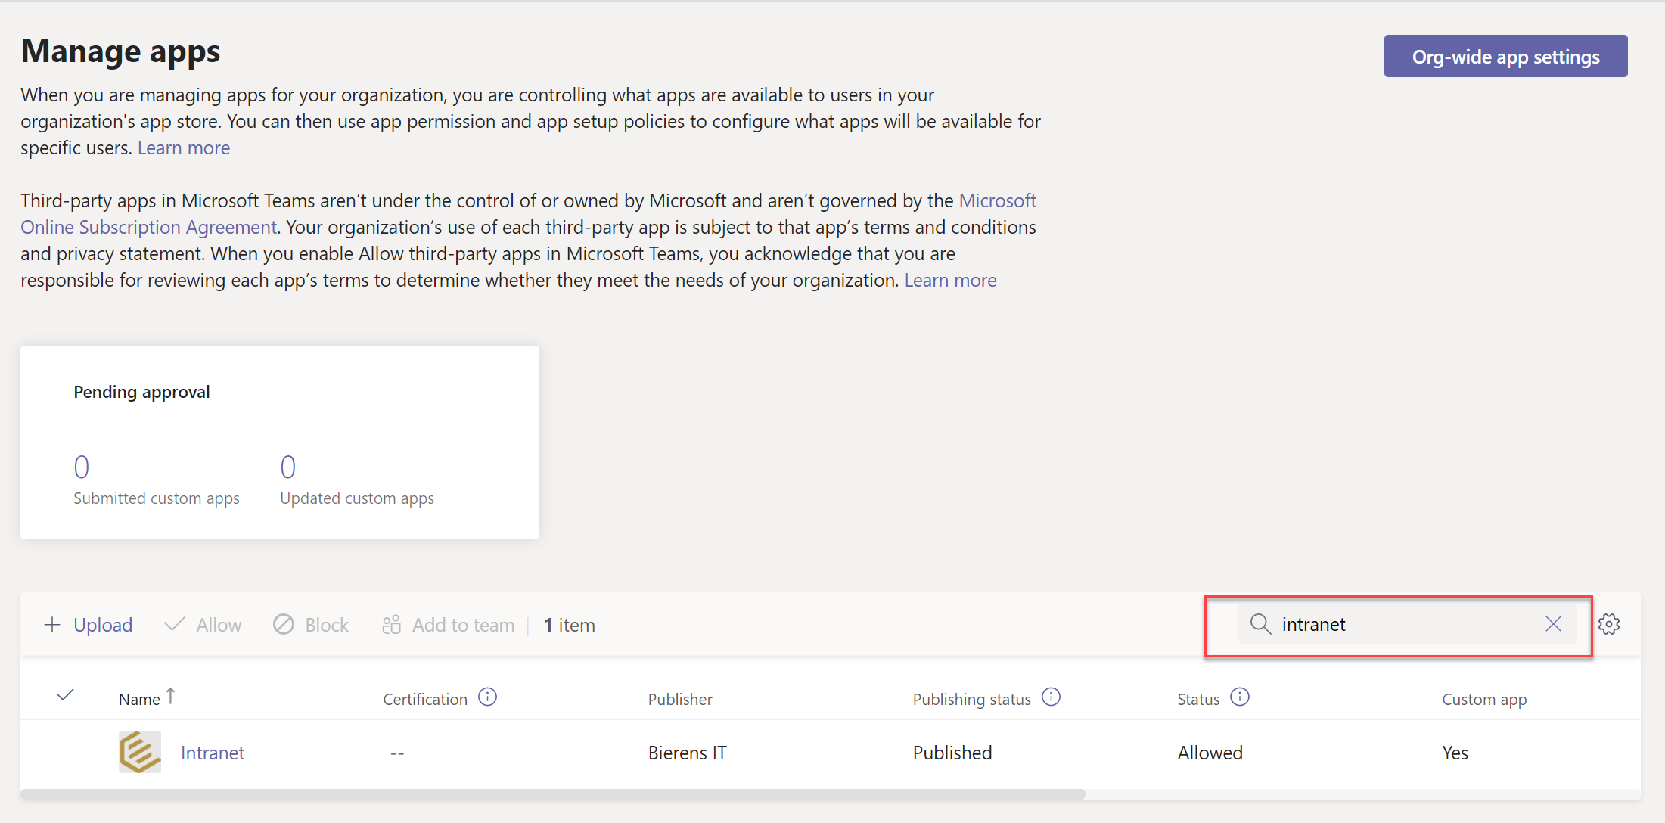The image size is (1665, 823).
Task: Open the Intranet app details
Action: click(x=213, y=752)
